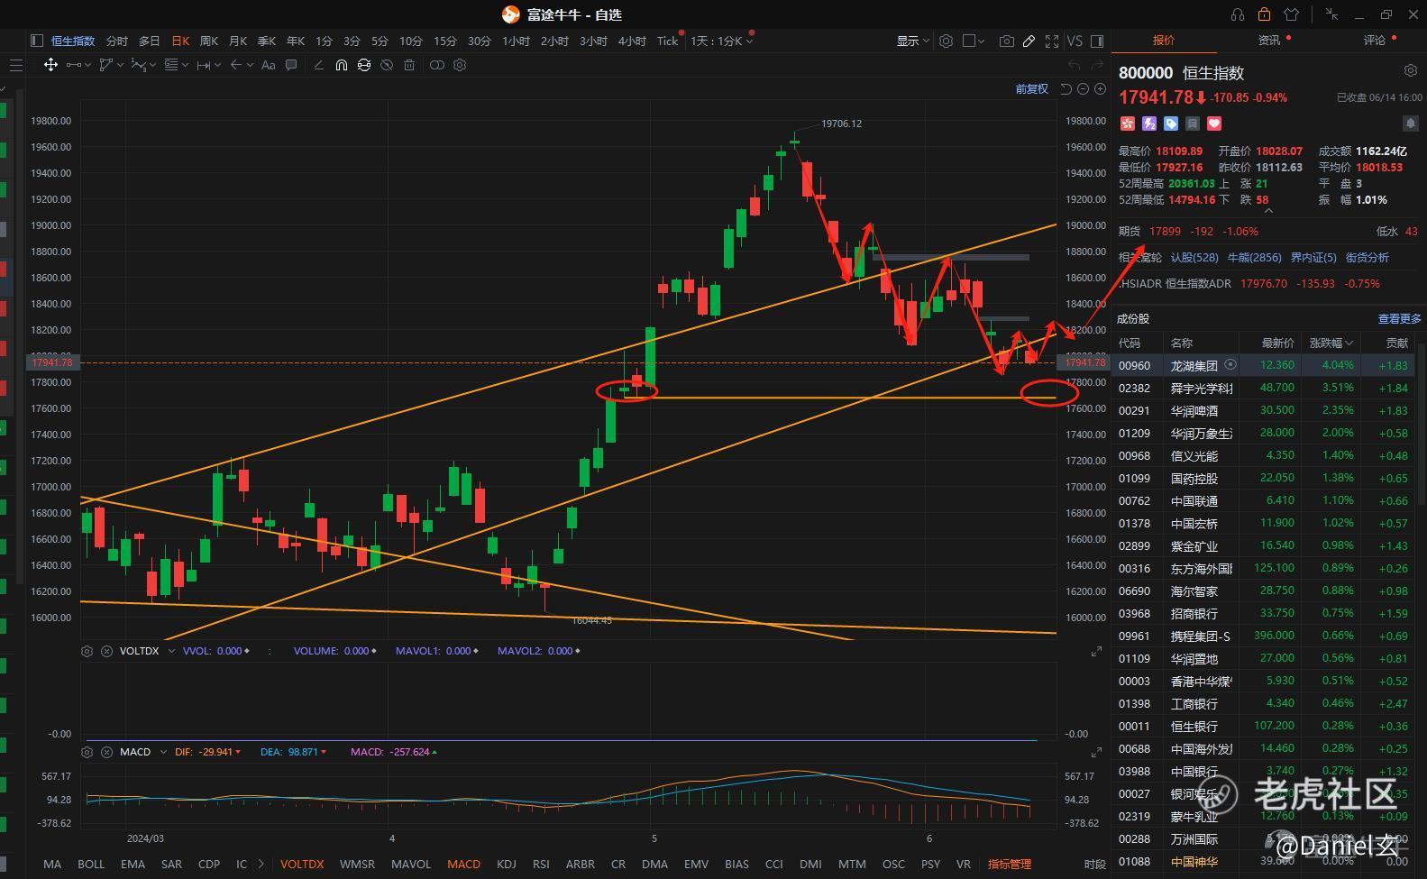Select the wave pattern drawing tool
This screenshot has height=879, width=1427.
click(138, 65)
